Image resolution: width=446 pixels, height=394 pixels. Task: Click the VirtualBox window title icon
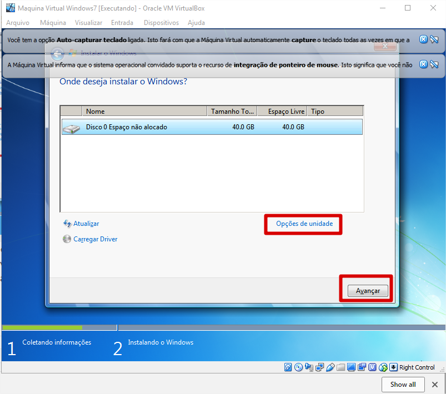11,8
